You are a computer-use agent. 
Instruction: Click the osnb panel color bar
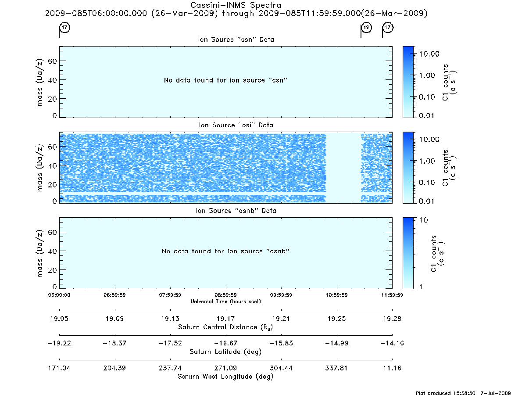pos(408,253)
